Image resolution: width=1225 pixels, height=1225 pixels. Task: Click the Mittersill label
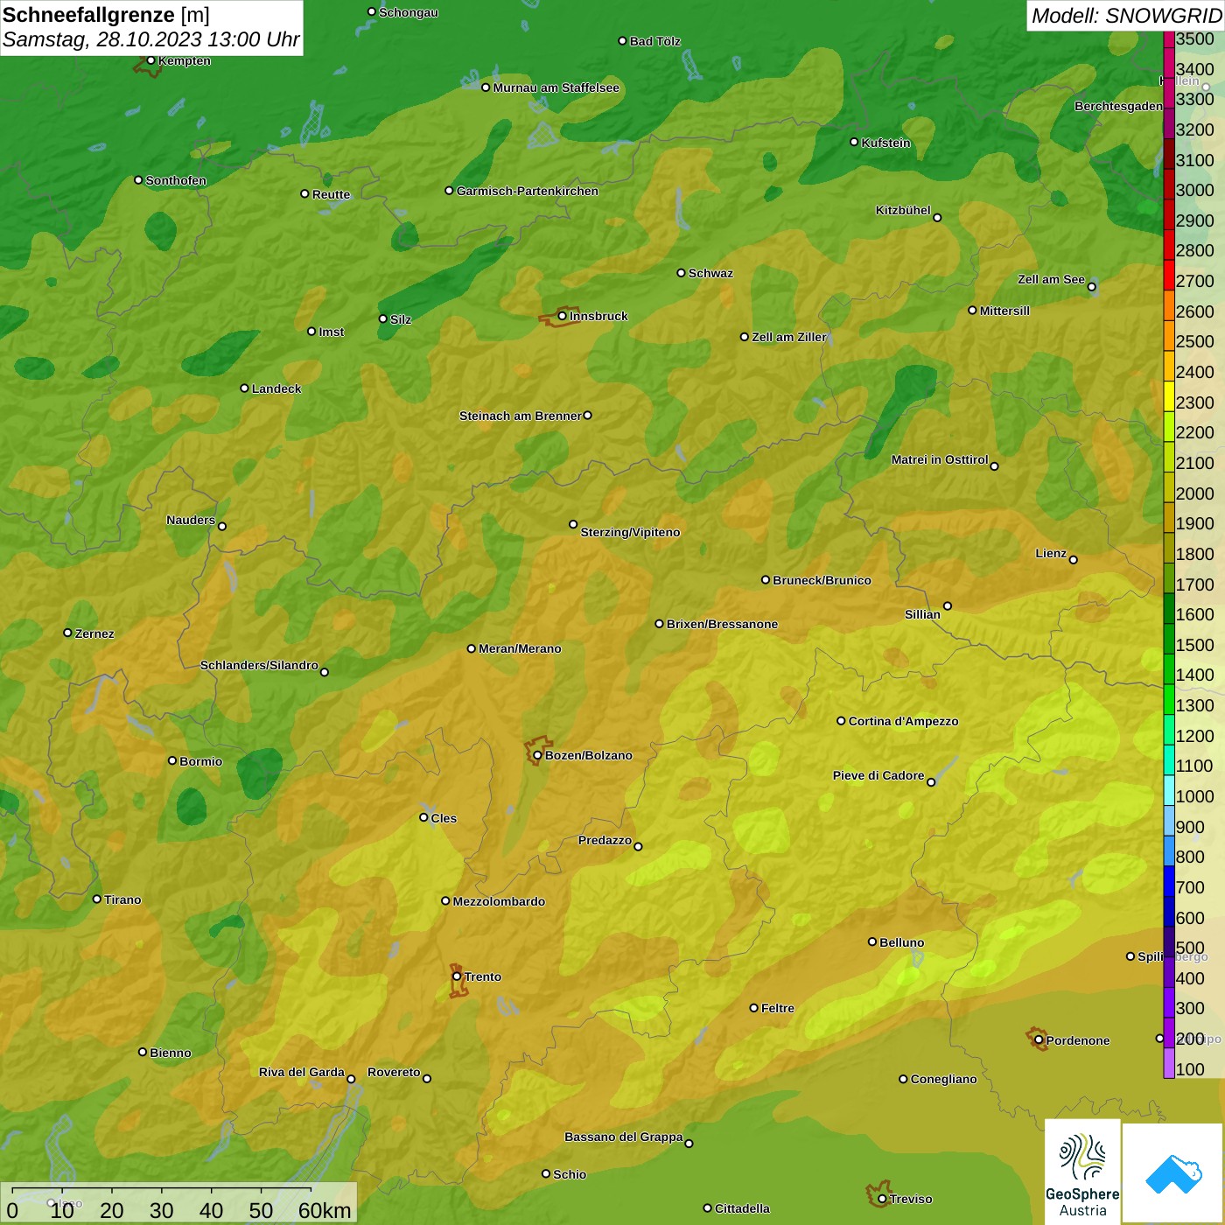pyautogui.click(x=1004, y=311)
